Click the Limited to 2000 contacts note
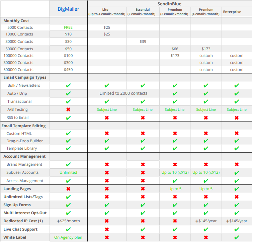This screenshot has width=253, height=242. coord(123,93)
